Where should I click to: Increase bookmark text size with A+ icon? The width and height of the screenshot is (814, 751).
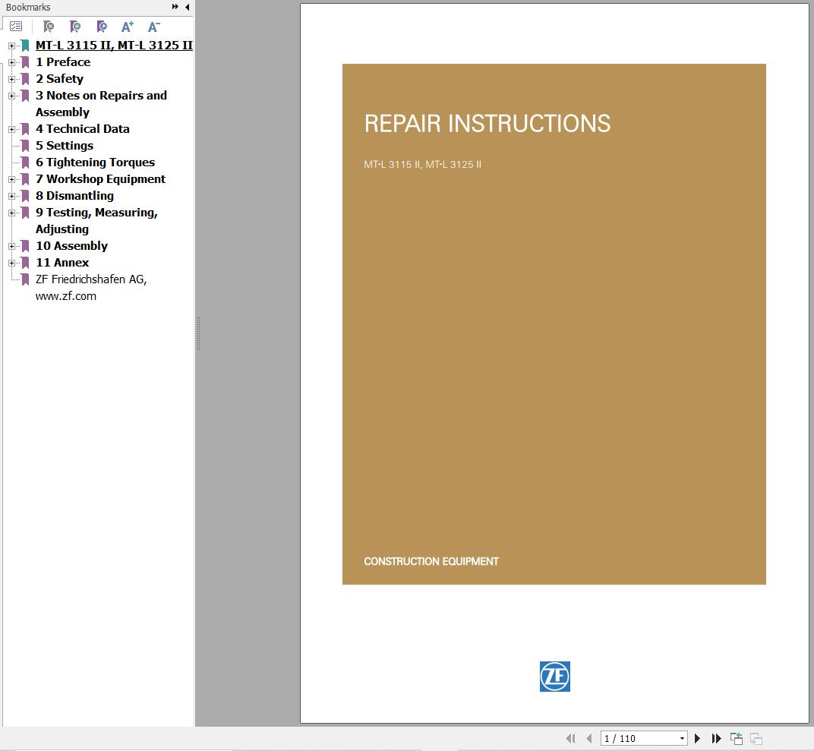coord(128,26)
